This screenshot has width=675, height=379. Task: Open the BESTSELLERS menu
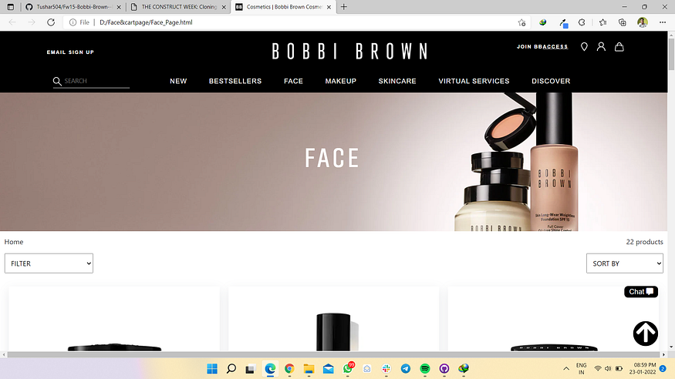tap(235, 81)
